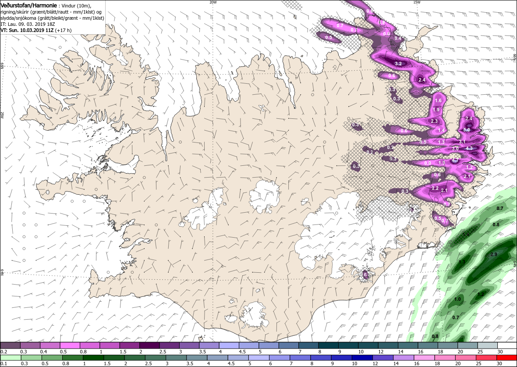
Task: Select the grey-teal swatch at 3 in lower legend row
Action: click(x=176, y=358)
